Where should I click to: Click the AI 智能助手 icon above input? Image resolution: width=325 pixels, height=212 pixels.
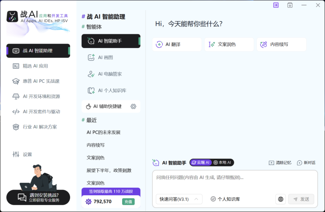coord(156,163)
